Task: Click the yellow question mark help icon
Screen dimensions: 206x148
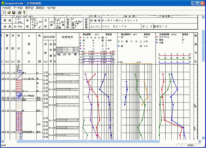Action: point(24,12)
